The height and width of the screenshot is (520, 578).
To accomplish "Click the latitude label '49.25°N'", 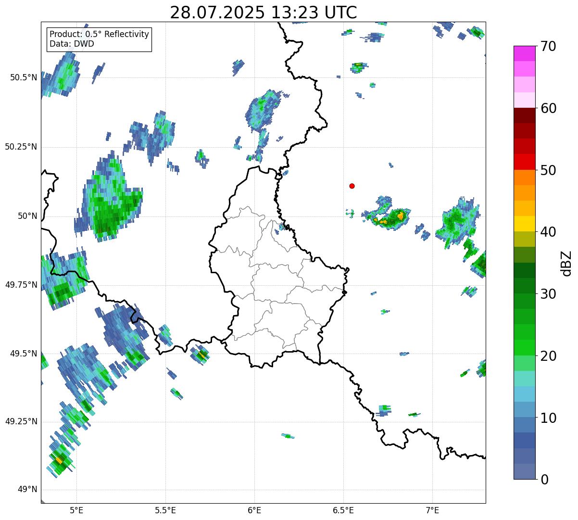I will pyautogui.click(x=21, y=422).
